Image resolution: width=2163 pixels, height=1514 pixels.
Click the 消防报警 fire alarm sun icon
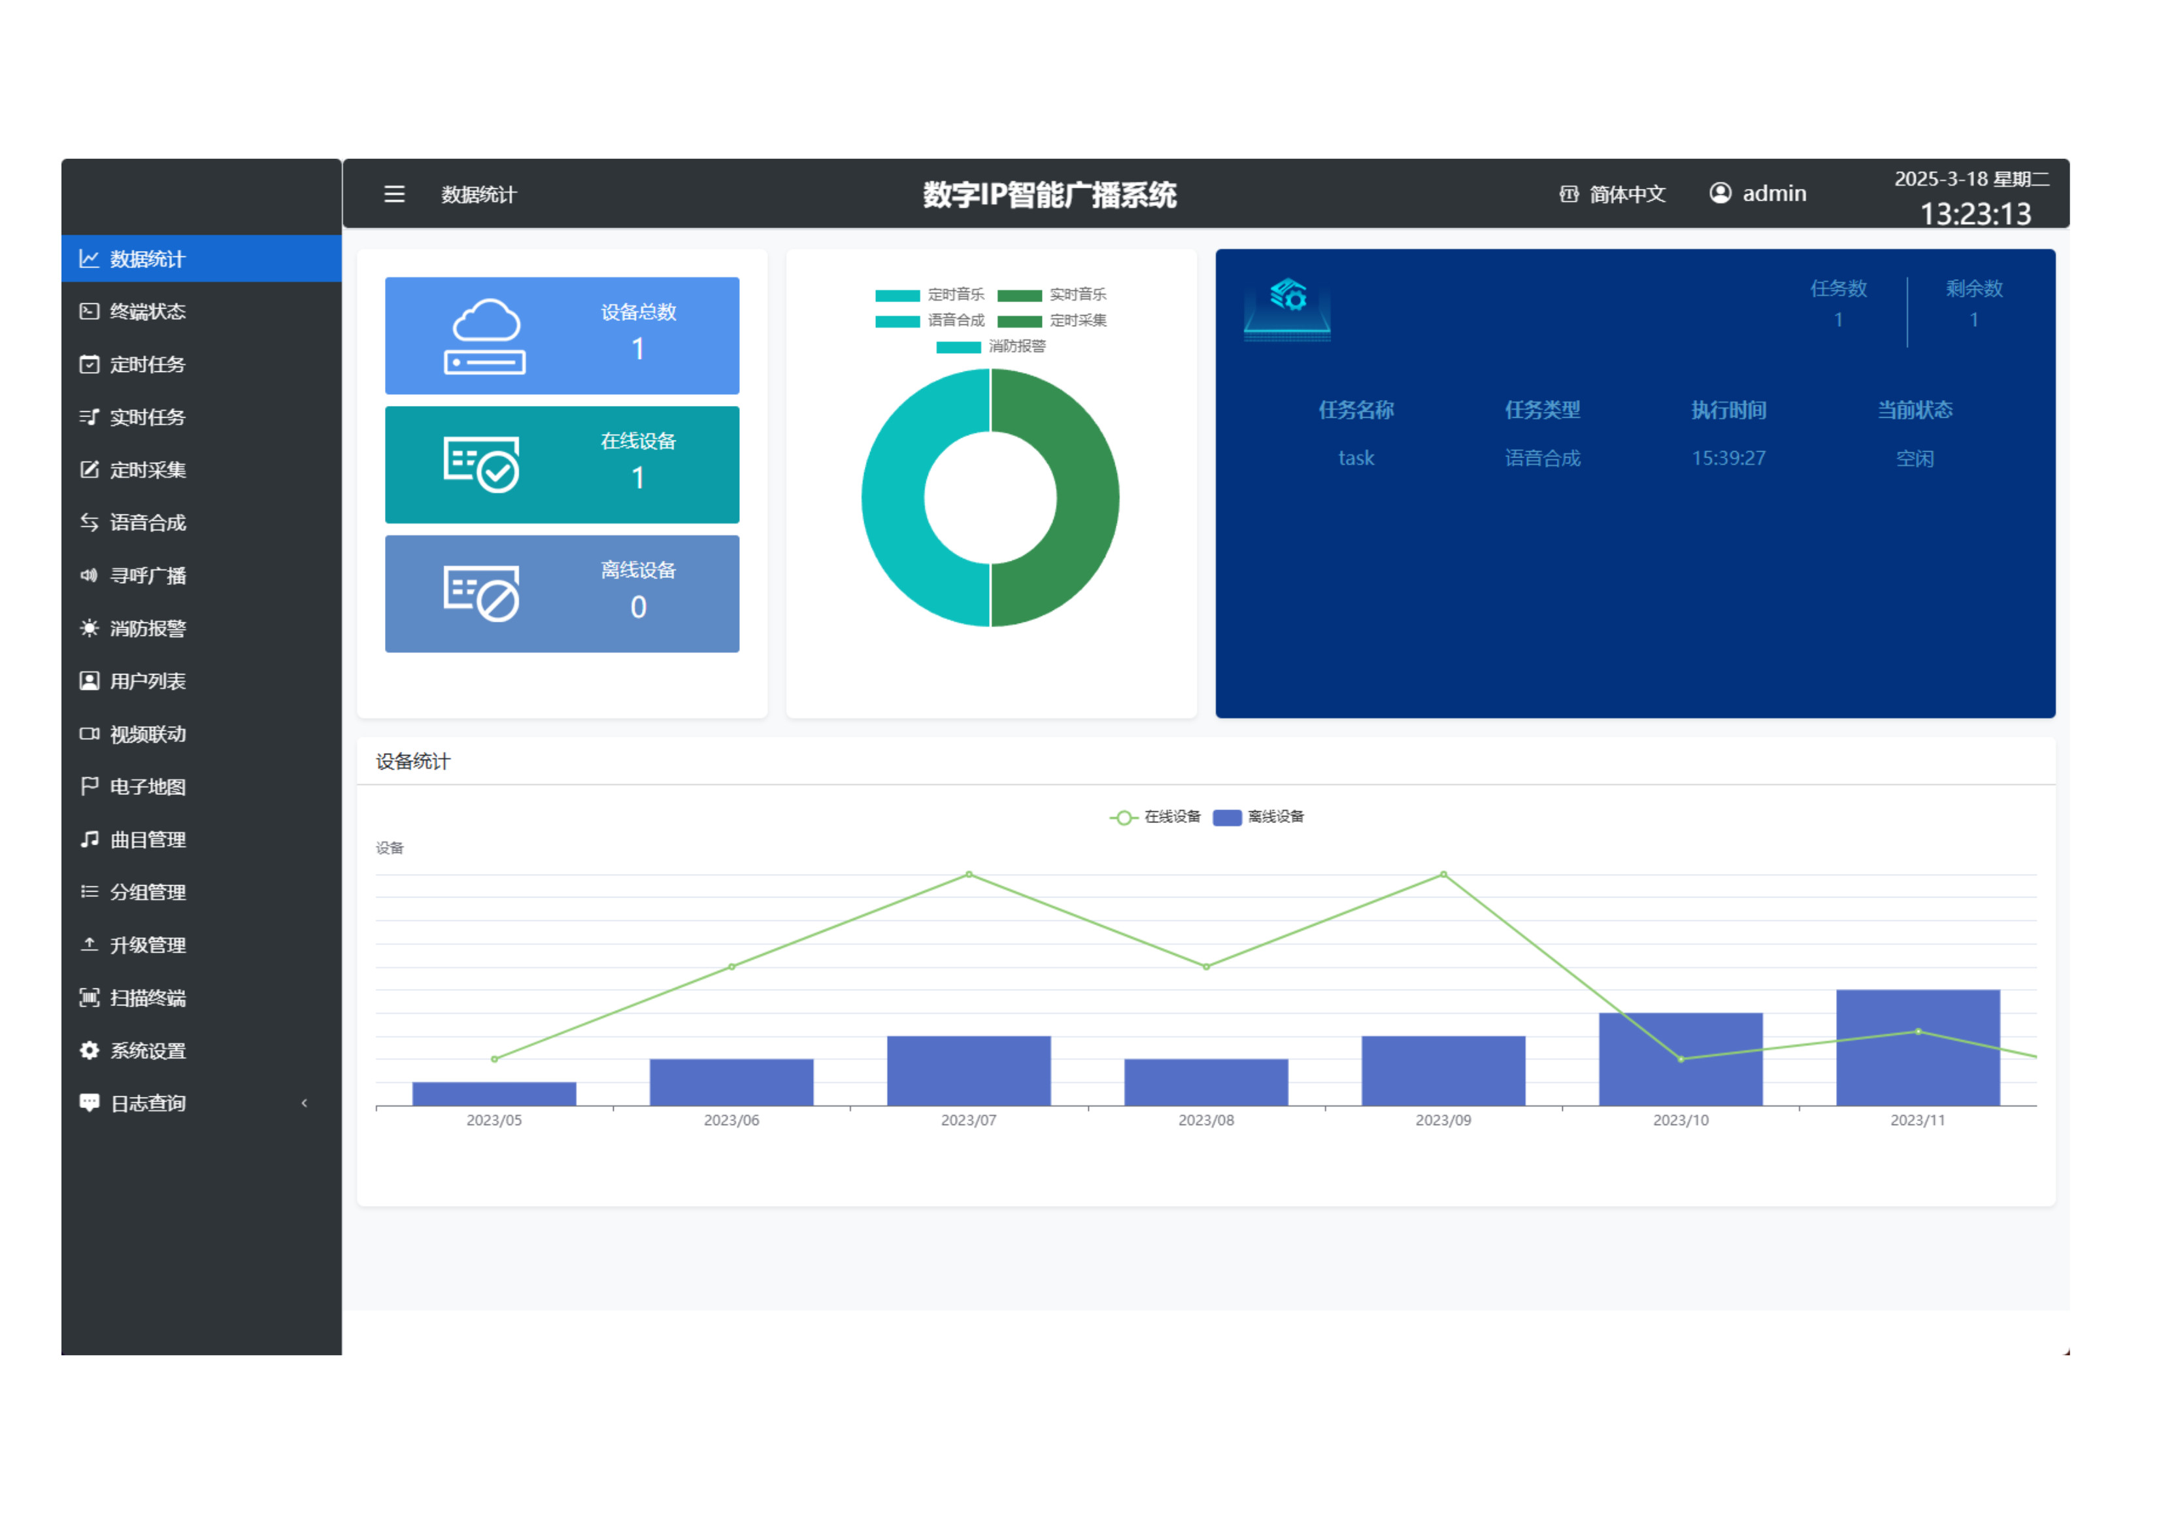pos(90,628)
